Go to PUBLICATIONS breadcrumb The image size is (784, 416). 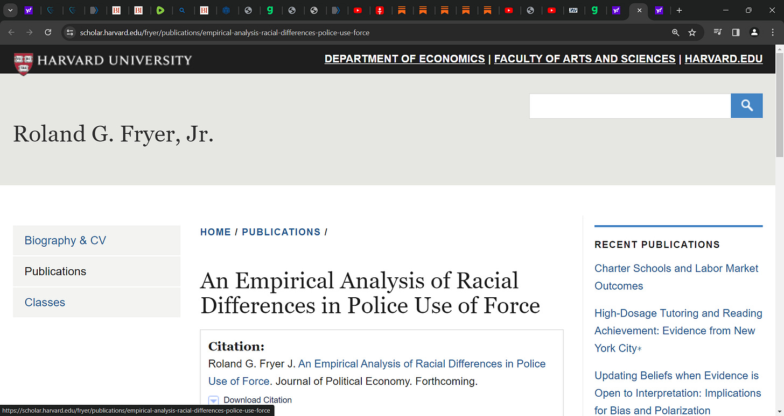point(281,232)
